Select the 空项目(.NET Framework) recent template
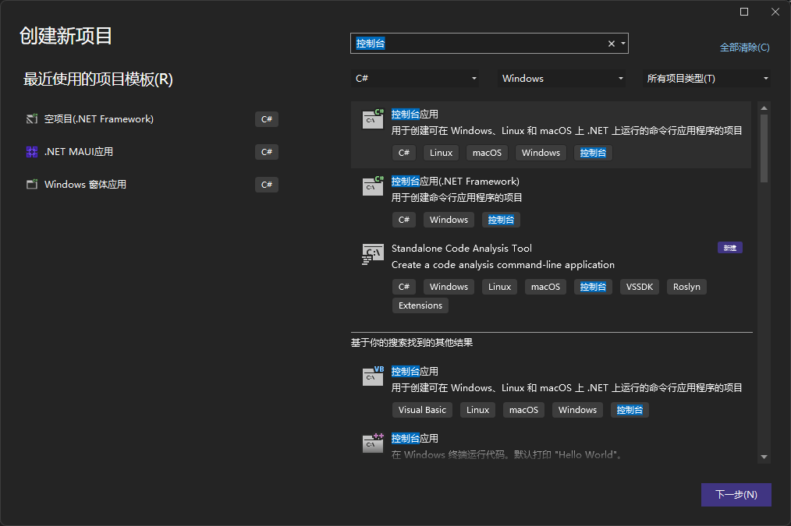 click(152, 119)
